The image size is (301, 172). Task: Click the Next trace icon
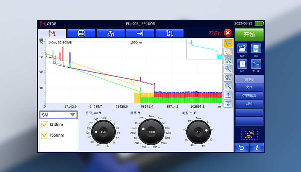click(x=256, y=64)
